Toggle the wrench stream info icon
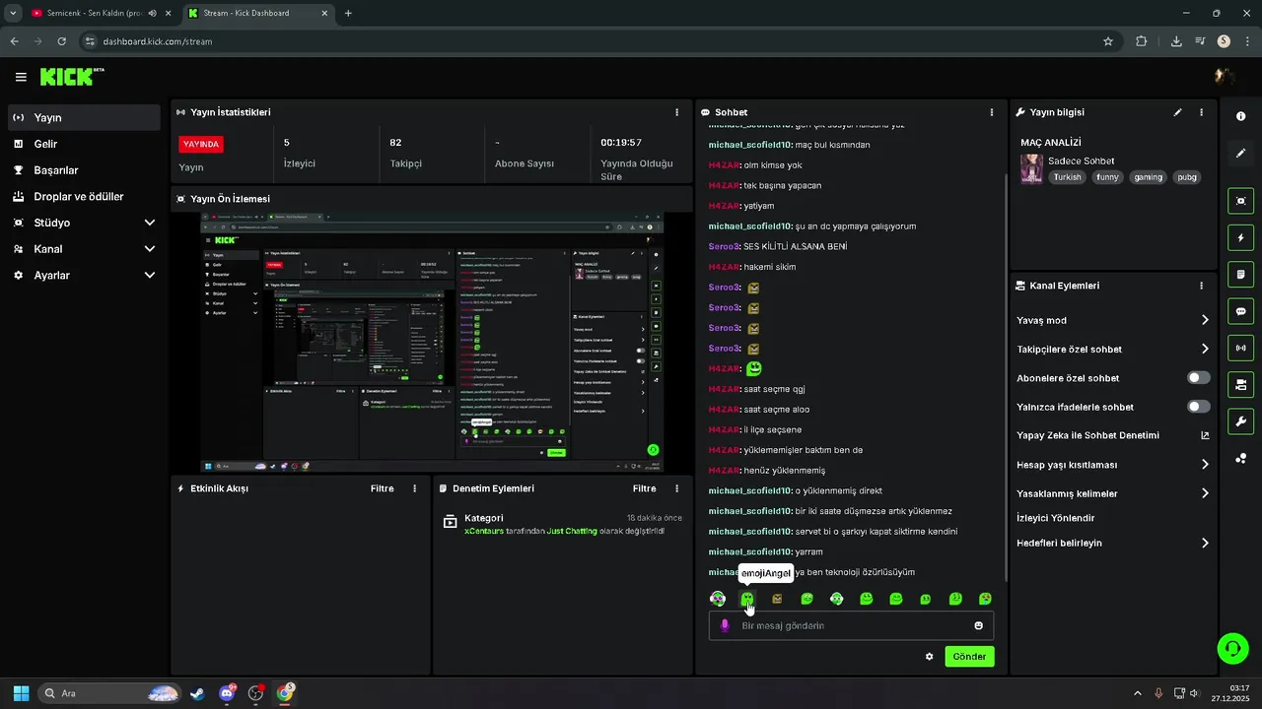The image size is (1262, 709). 1240,421
